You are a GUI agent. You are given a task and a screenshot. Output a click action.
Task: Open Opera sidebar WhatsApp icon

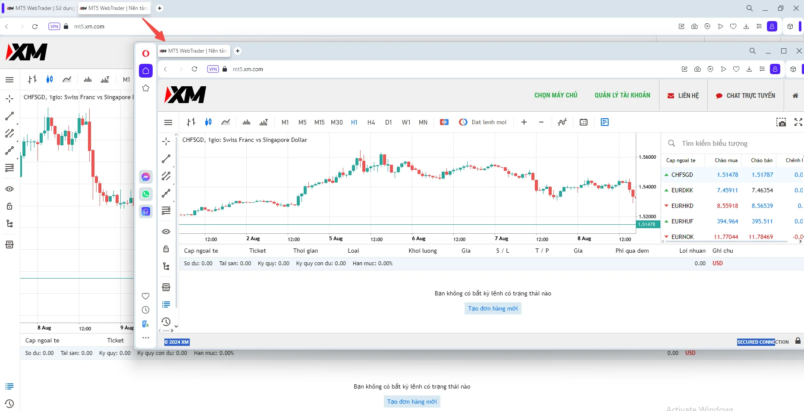(x=146, y=194)
